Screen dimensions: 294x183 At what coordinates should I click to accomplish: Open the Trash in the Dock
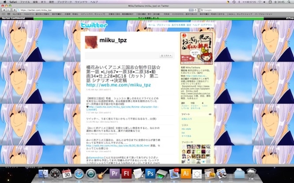252,174
